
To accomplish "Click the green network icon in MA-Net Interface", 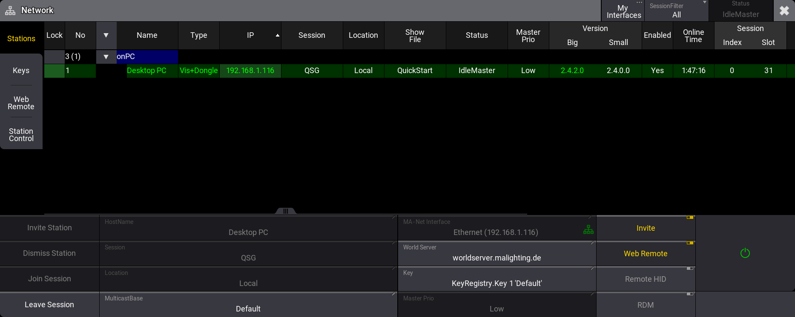I will tap(588, 230).
